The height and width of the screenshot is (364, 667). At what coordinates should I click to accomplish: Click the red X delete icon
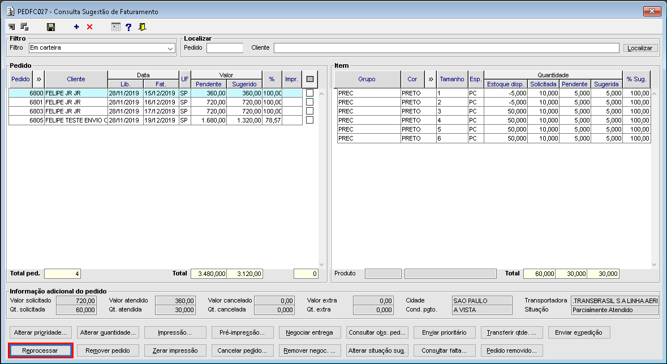coord(89,27)
